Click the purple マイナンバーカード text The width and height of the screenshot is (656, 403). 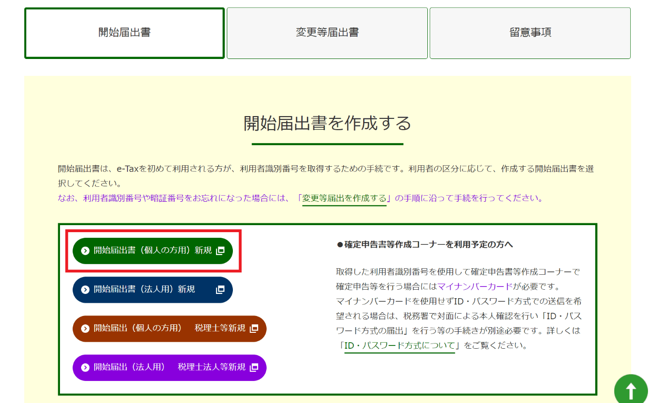[x=475, y=286]
